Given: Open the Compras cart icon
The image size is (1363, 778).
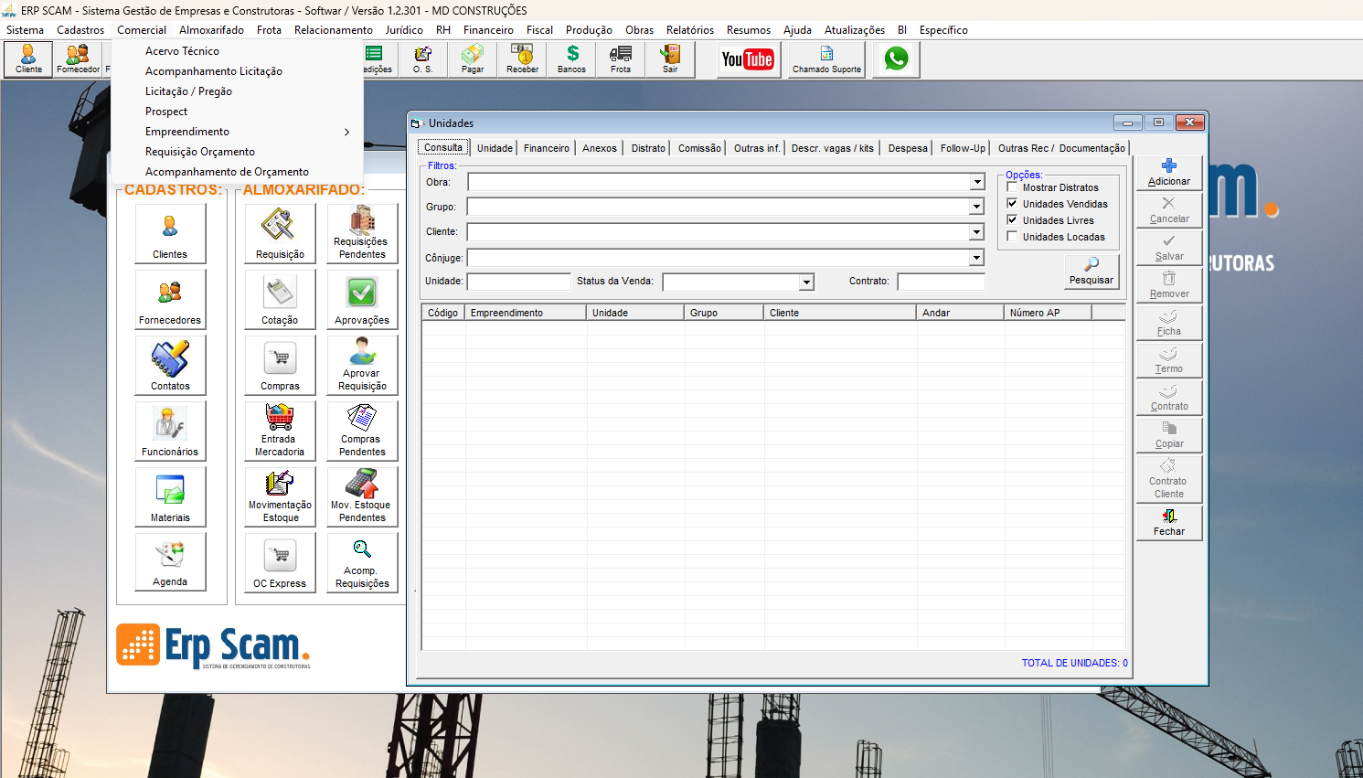Looking at the screenshot, I should tap(280, 366).
